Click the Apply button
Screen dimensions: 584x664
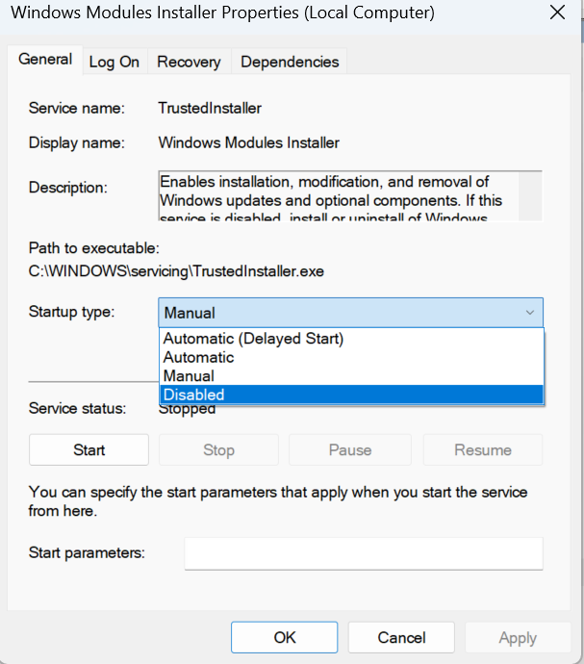[x=518, y=637]
